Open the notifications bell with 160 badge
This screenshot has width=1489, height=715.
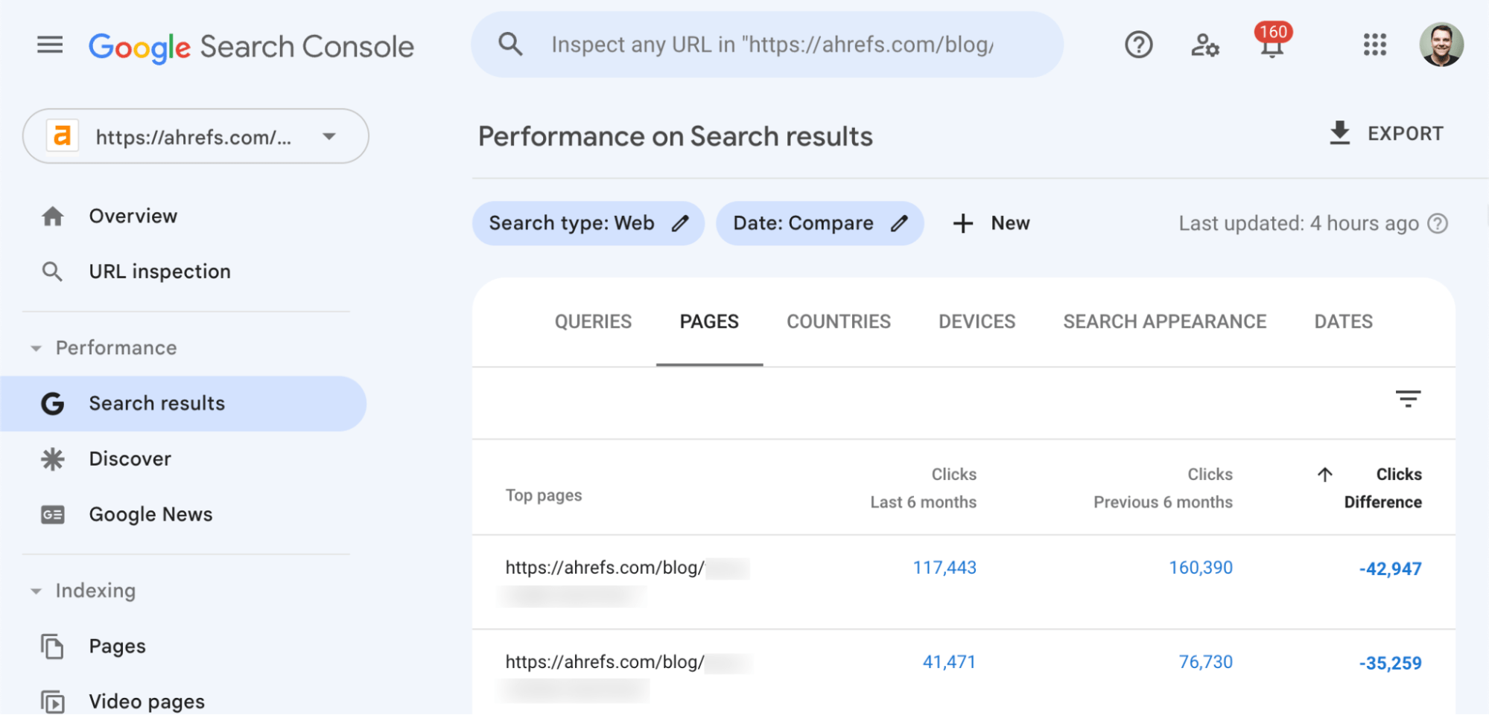(1270, 46)
